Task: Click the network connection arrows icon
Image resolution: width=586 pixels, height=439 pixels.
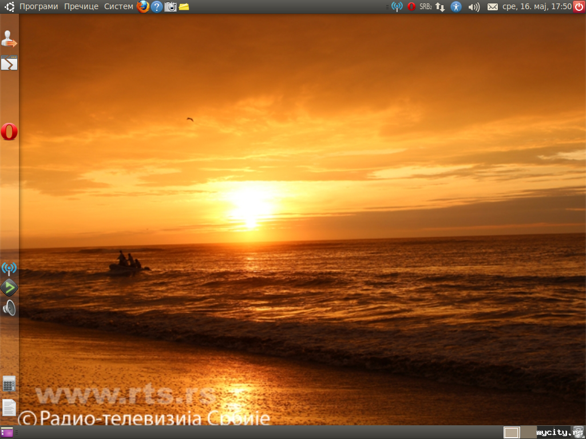Action: click(x=440, y=7)
